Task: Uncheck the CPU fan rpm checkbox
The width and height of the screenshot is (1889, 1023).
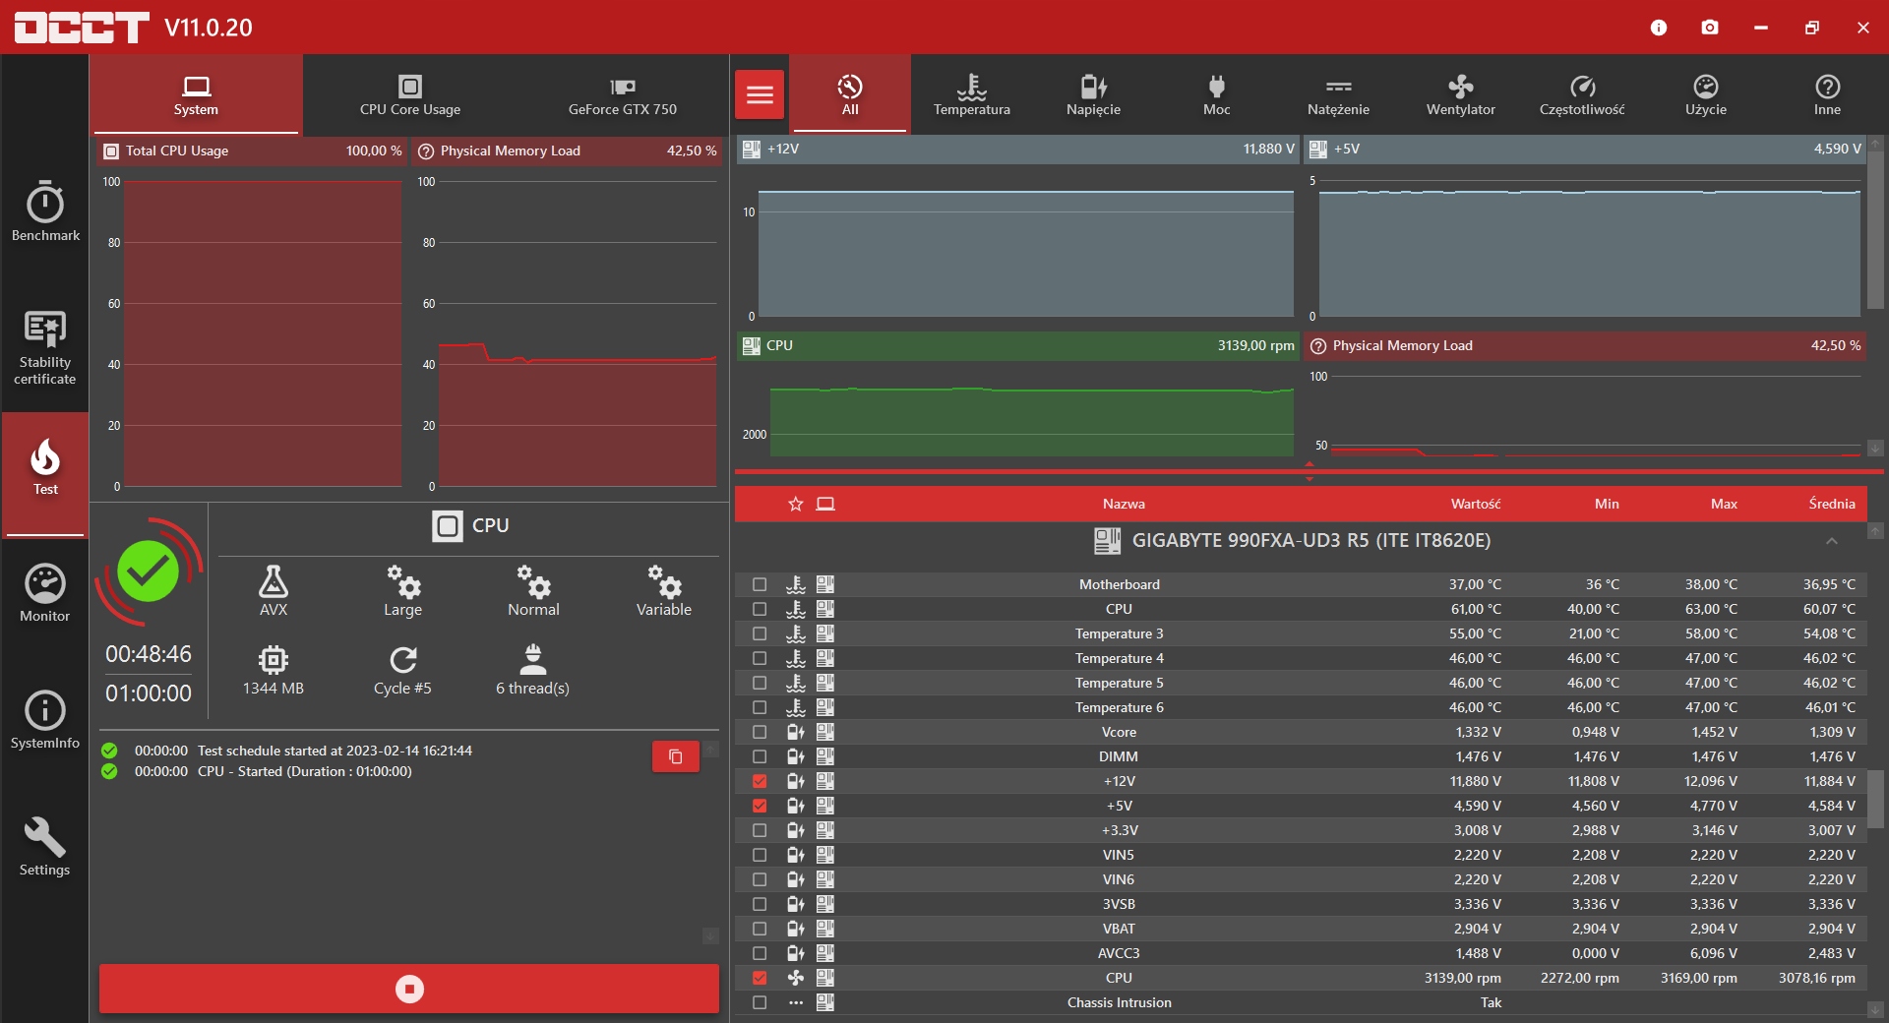Action: (x=760, y=978)
